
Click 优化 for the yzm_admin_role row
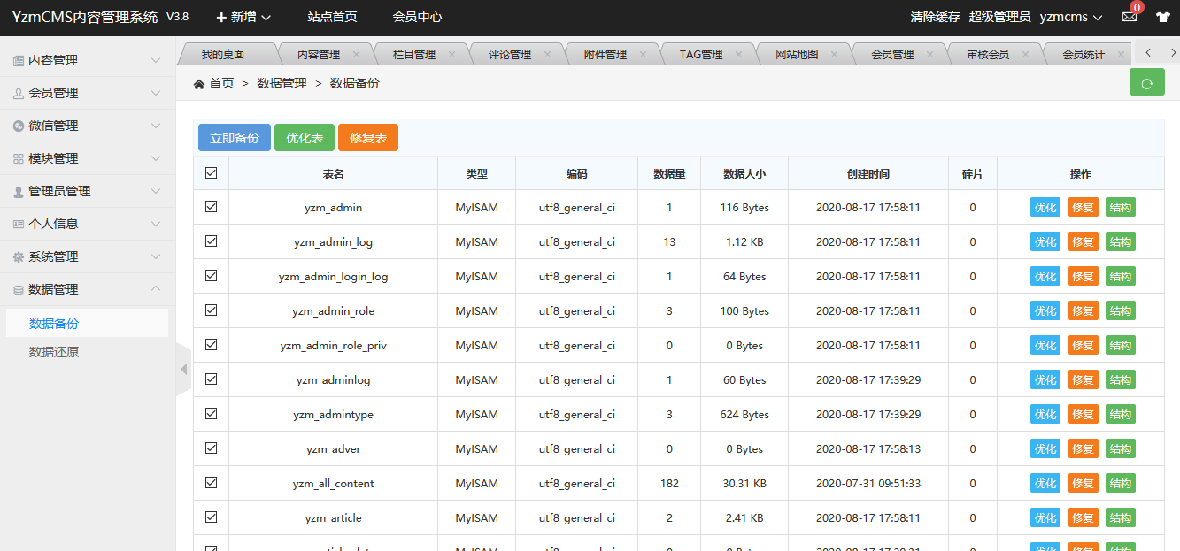click(1045, 311)
